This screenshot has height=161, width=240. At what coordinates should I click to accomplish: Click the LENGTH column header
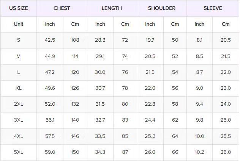pyautogui.click(x=112, y=8)
